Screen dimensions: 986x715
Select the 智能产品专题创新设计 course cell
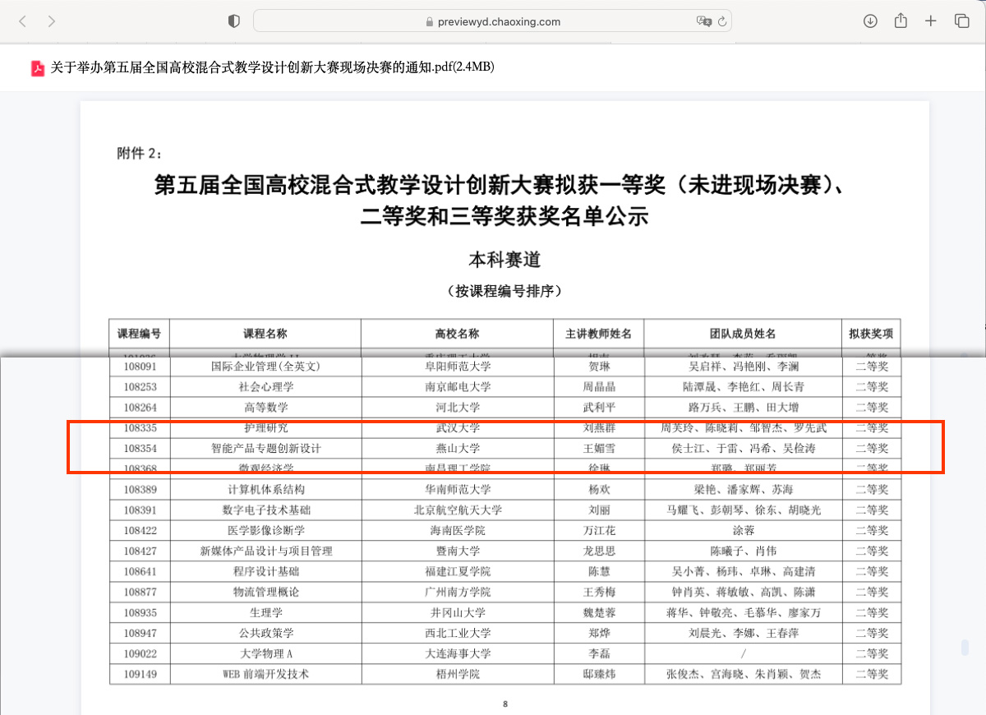[x=265, y=449]
